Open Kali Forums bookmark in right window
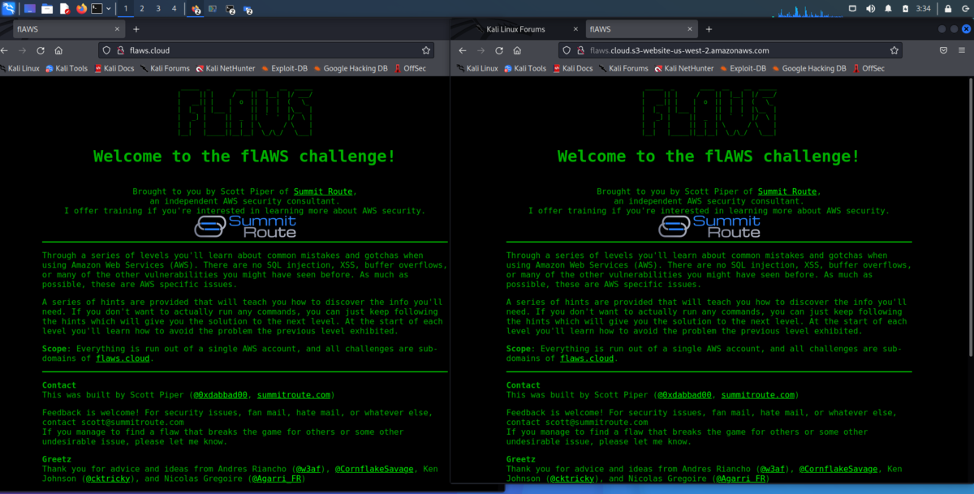Screen dimensions: 974x494 623,69
